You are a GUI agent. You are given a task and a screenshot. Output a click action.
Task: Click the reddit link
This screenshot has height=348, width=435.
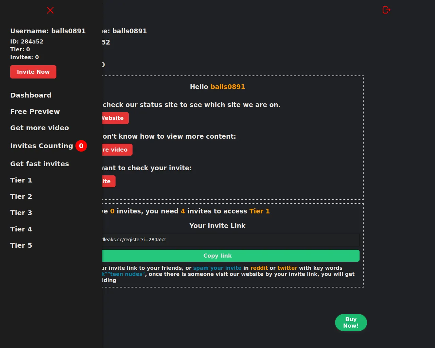pos(259,268)
